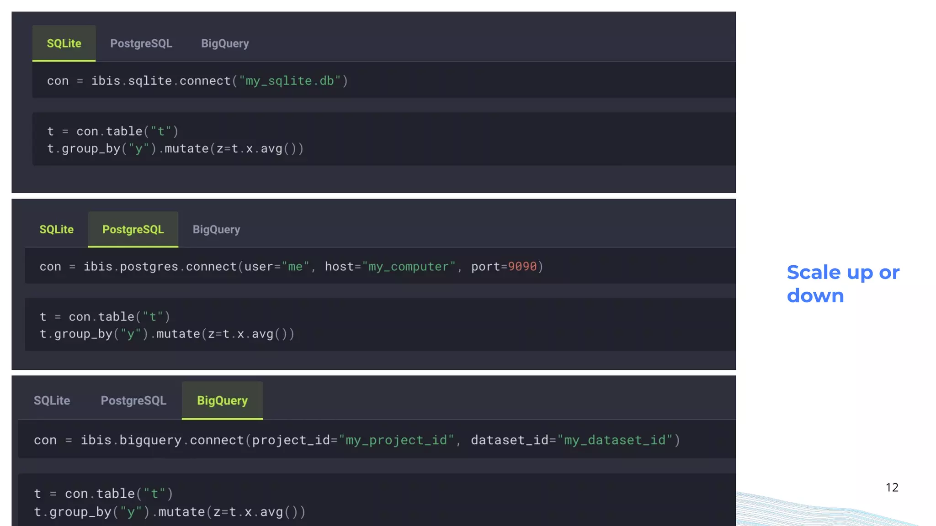
Task: Click the "Scale up or down" heading
Action: coord(842,284)
